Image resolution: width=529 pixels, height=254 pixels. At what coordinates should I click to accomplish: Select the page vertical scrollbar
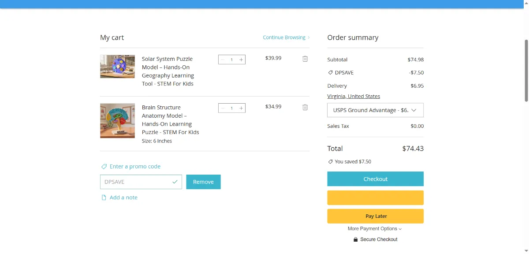[x=526, y=71]
